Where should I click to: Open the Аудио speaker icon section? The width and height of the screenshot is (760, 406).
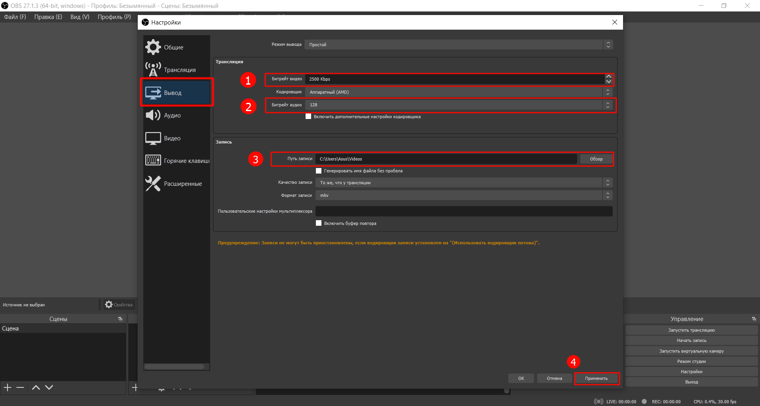(x=153, y=115)
